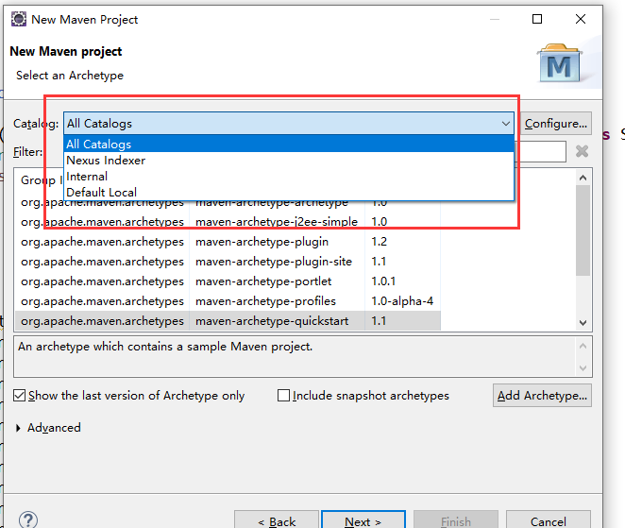Image resolution: width=625 pixels, height=528 pixels.
Task: Choose Internal catalog option
Action: (x=87, y=177)
